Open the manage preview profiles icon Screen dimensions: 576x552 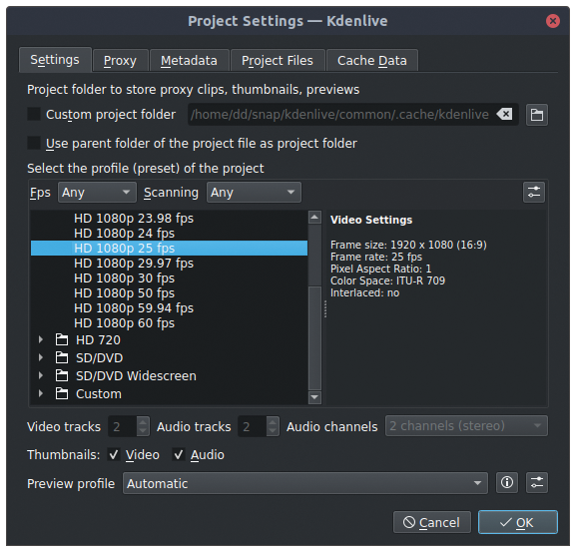537,482
